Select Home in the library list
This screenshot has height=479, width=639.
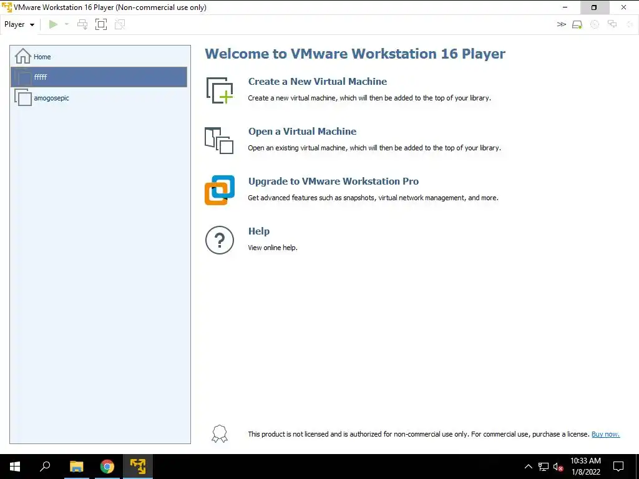pyautogui.click(x=99, y=57)
